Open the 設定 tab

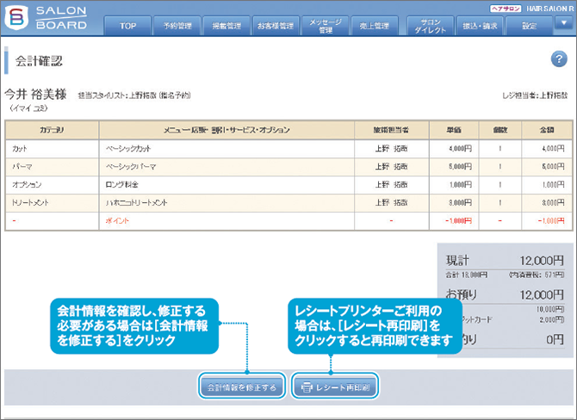529,26
